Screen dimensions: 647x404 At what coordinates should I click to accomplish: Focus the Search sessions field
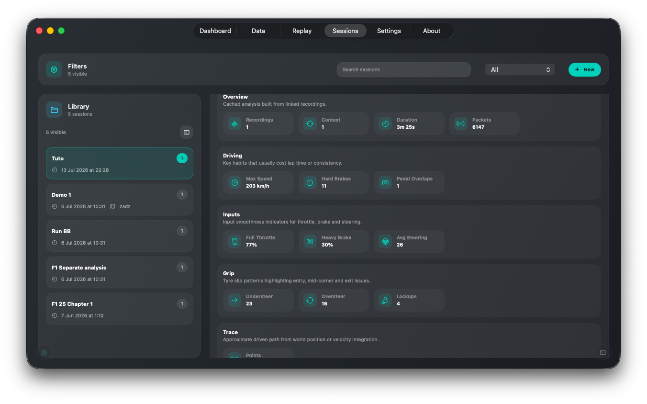pos(404,69)
